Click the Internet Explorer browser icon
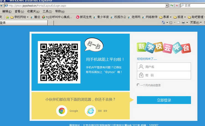This screenshot has height=126, width=205. 90,111
